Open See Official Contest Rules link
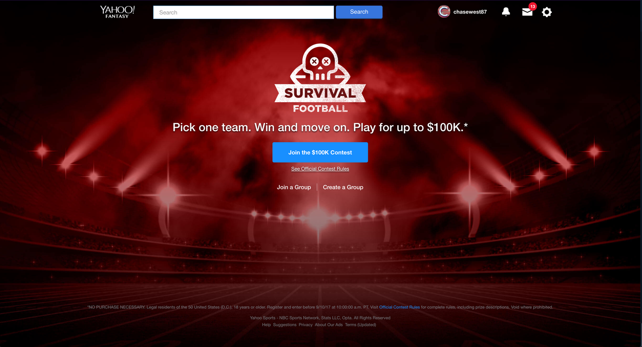 (x=320, y=169)
